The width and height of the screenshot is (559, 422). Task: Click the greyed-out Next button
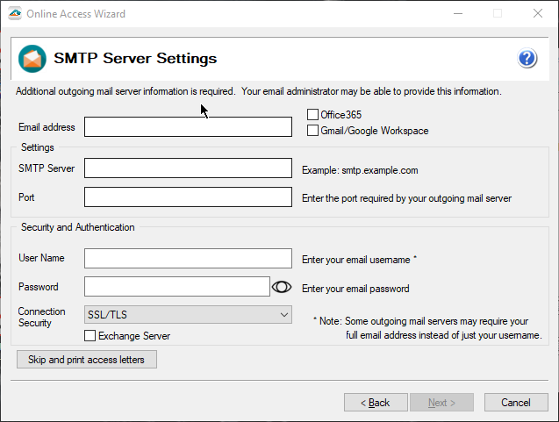click(x=441, y=403)
